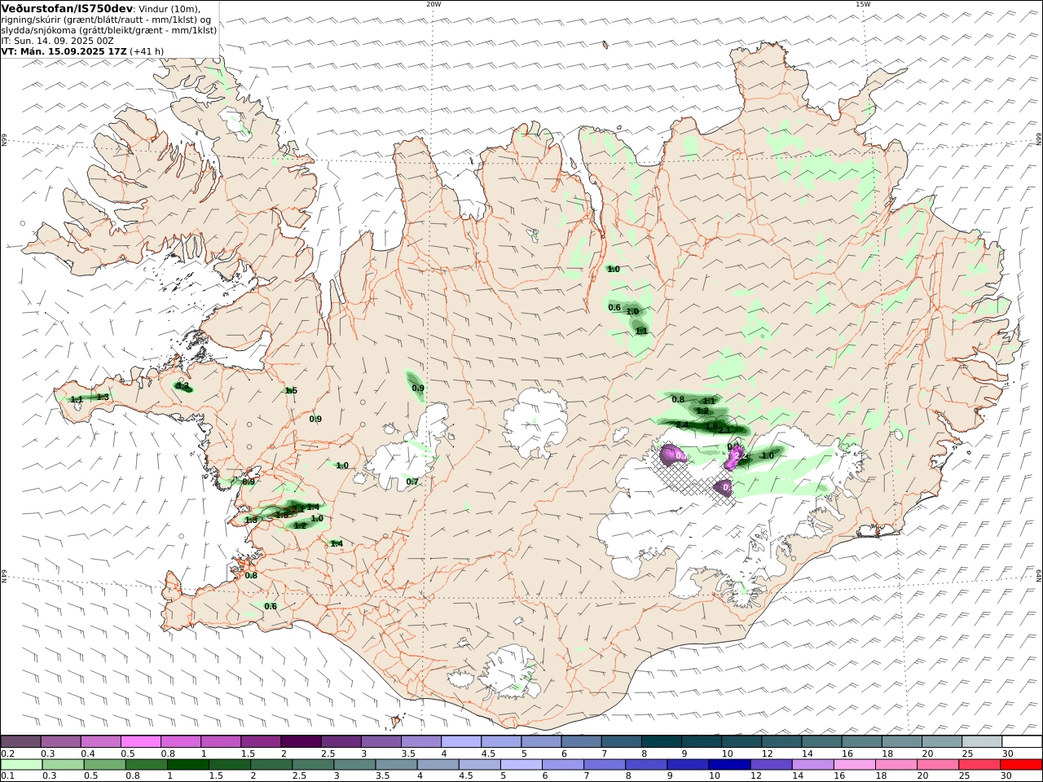Click the 'IT: Sun. 14. 09. 2025 00Z' line

[x=58, y=41]
